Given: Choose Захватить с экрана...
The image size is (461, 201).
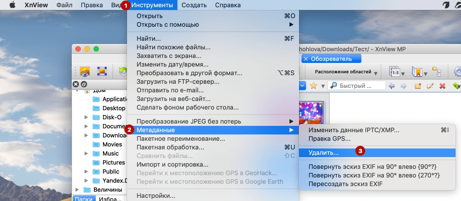Looking at the screenshot, I should [213, 56].
